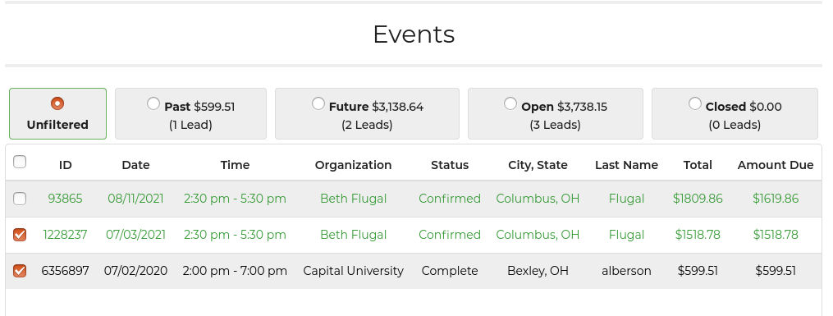Sort table by Organization column header

[x=353, y=165]
